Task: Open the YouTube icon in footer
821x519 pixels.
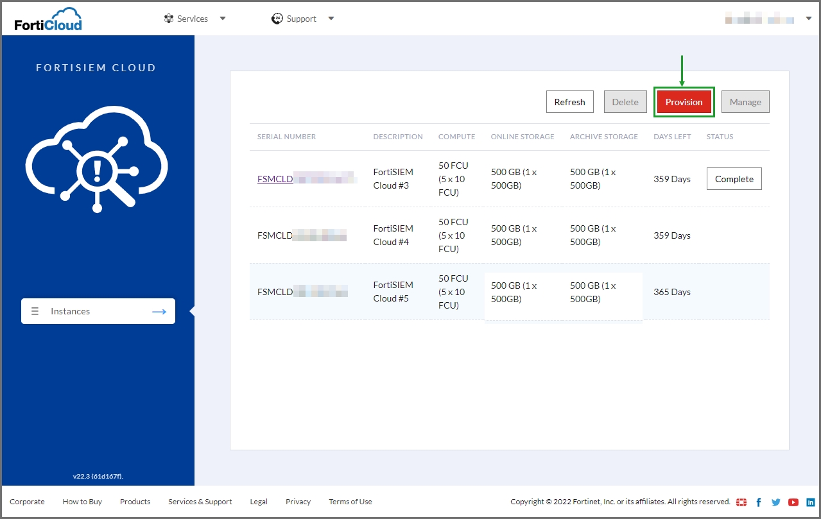Action: point(793,502)
